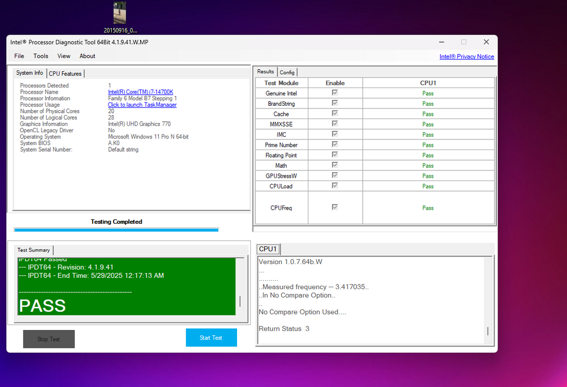Minimize the Processor Diagnostic Tool window
The width and height of the screenshot is (567, 387).
coord(441,42)
